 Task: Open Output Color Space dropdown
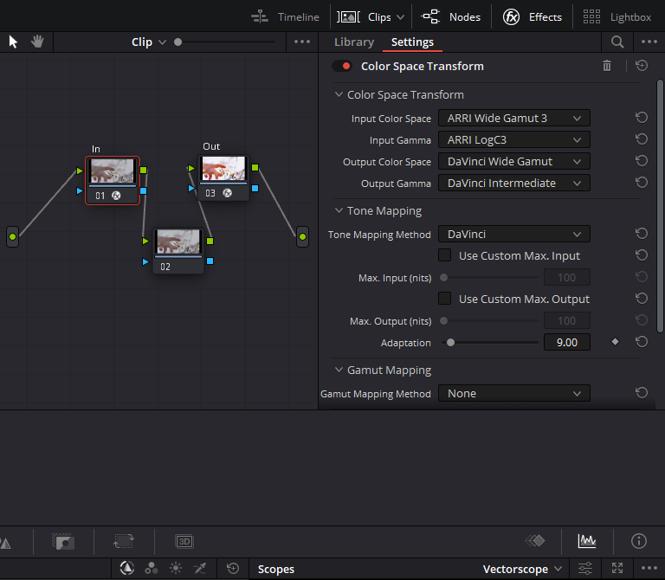coord(514,161)
